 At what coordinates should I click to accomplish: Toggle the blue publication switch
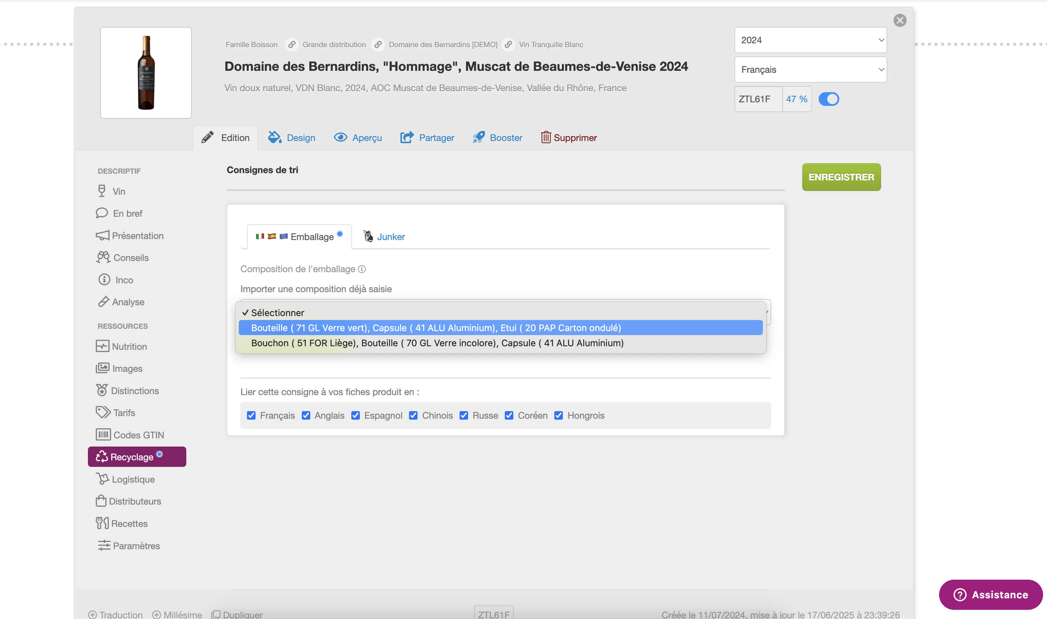[x=828, y=99]
